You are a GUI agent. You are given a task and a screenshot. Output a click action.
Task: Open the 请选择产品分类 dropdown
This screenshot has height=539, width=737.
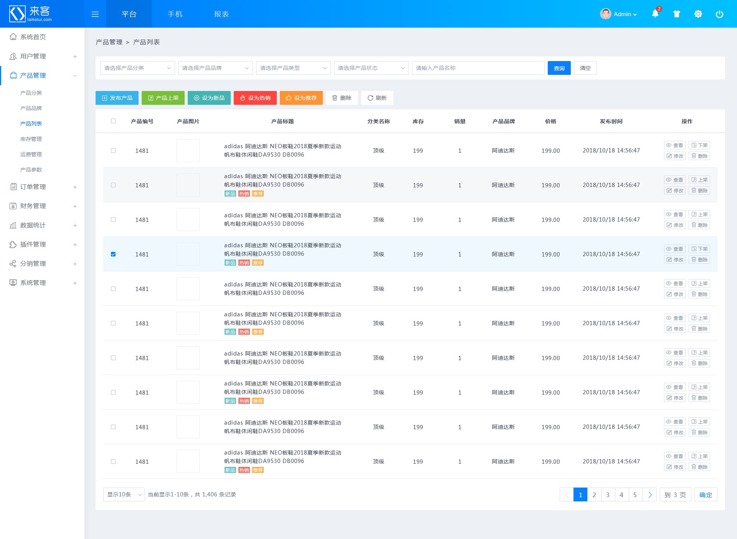pyautogui.click(x=137, y=68)
